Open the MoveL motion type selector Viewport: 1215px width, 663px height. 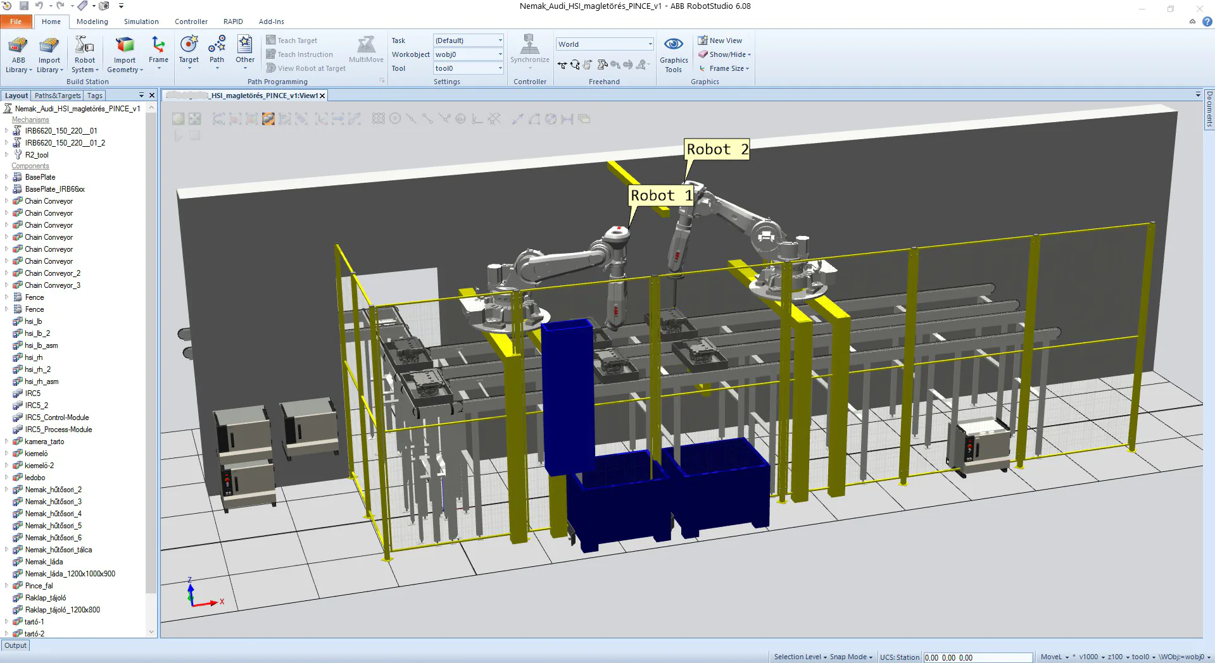click(x=1055, y=657)
